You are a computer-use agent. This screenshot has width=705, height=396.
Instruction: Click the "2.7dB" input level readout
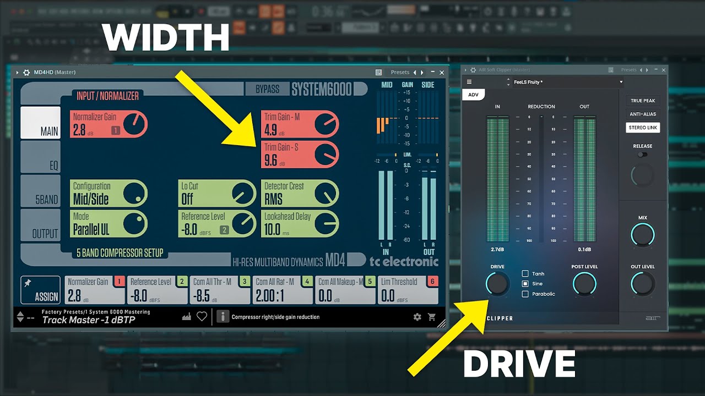pyautogui.click(x=497, y=249)
